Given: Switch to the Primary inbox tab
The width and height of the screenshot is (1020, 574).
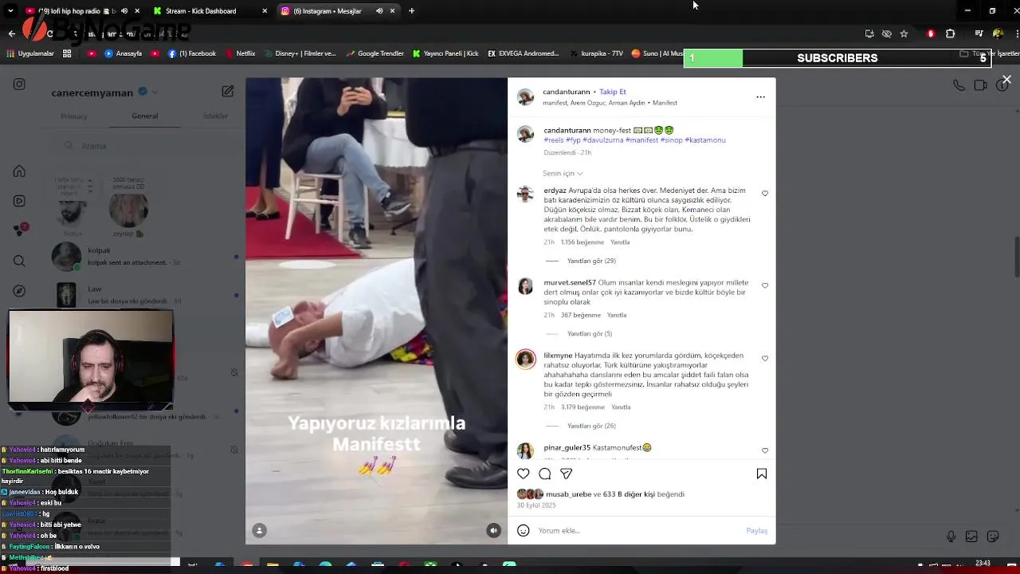Looking at the screenshot, I should pos(74,116).
